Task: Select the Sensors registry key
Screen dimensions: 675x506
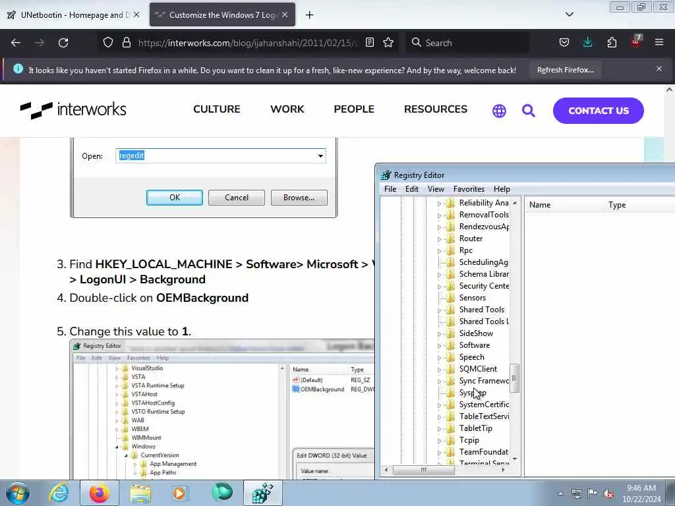Action: [x=472, y=298]
